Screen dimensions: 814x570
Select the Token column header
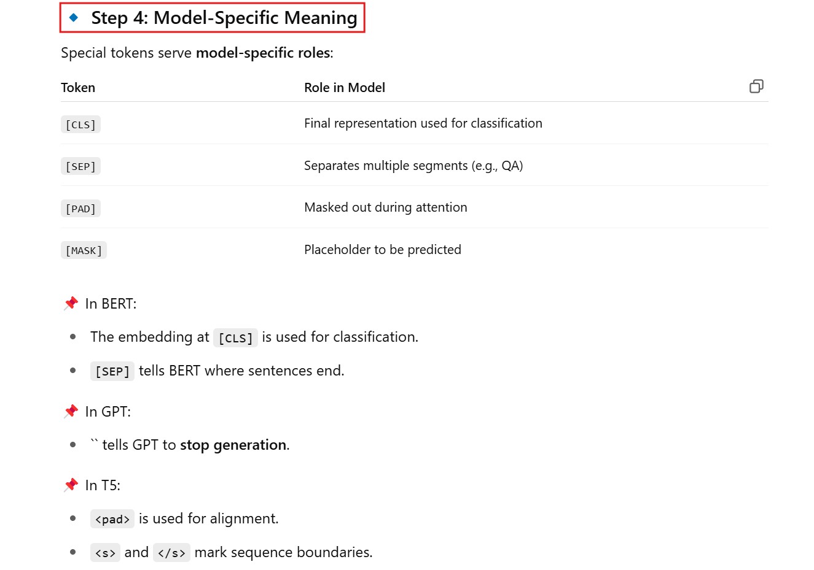(x=78, y=88)
